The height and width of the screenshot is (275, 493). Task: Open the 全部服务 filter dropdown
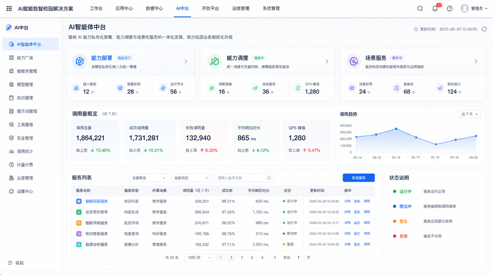coord(149,178)
